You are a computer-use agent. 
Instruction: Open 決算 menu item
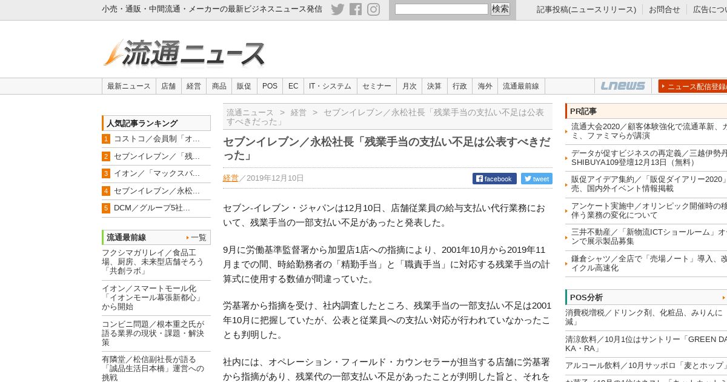(434, 86)
